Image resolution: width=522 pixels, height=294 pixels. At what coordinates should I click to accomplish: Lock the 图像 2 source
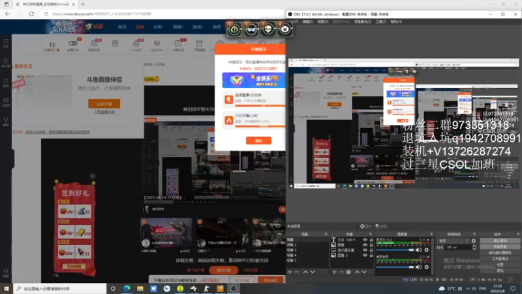(x=371, y=255)
